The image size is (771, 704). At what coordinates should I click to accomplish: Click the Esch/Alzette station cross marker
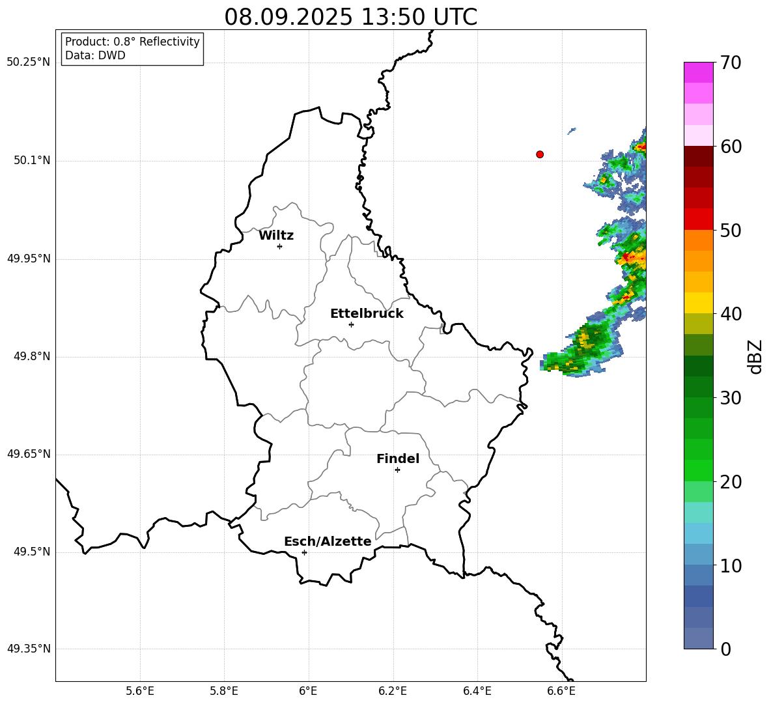(x=304, y=552)
